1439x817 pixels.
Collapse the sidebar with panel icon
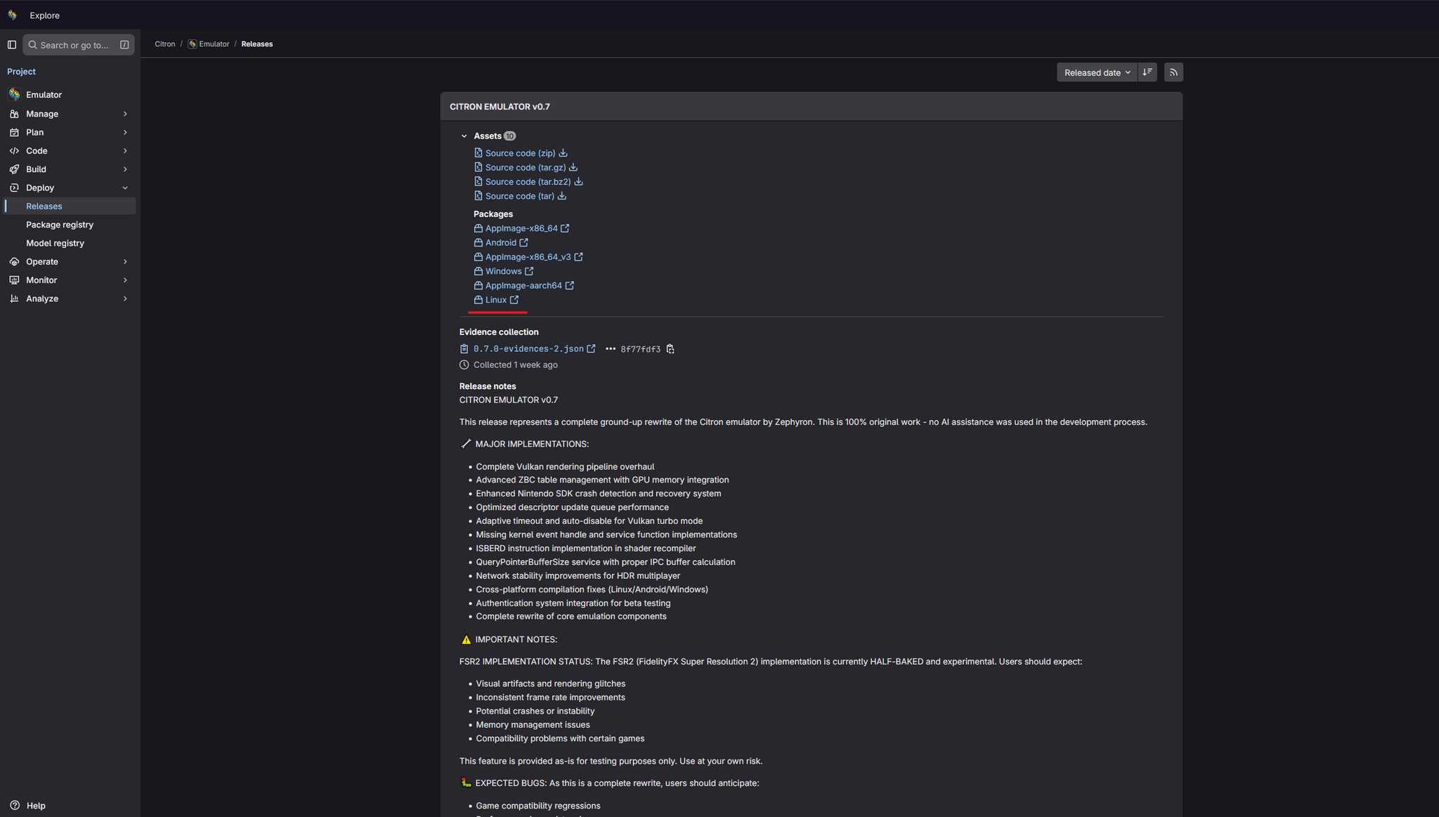[12, 45]
